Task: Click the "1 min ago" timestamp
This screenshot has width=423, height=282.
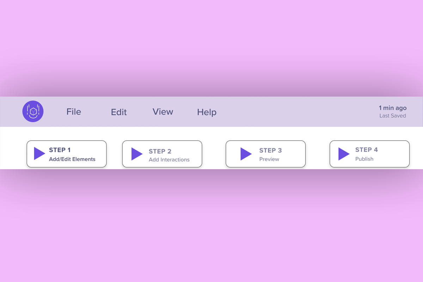Action: click(392, 108)
